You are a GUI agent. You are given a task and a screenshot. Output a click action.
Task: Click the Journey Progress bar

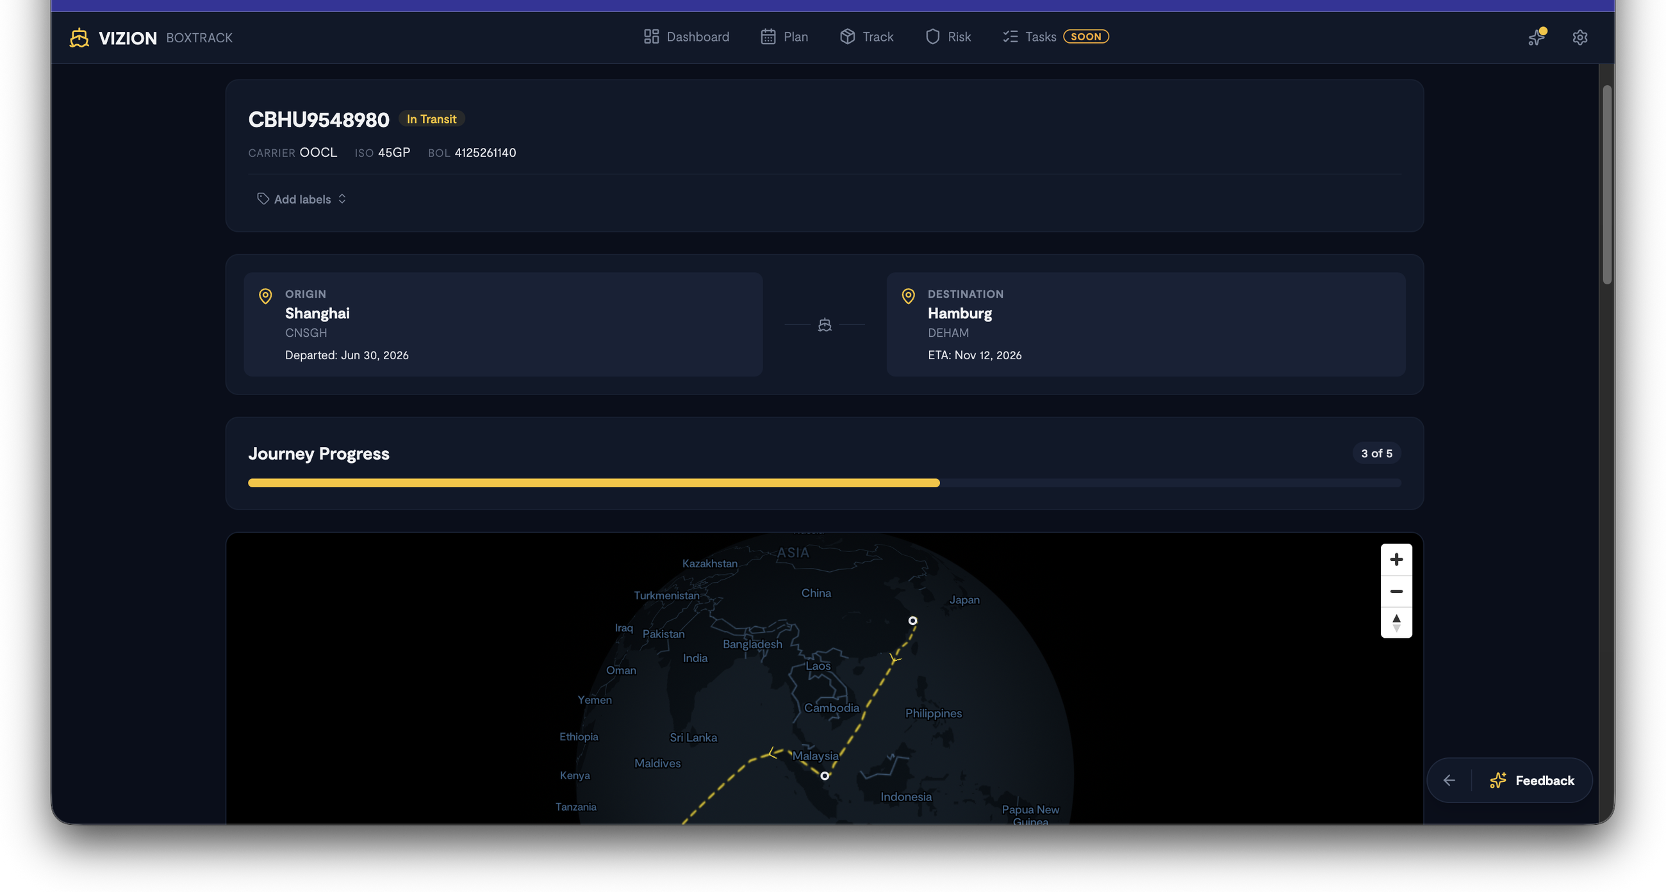[x=825, y=483]
